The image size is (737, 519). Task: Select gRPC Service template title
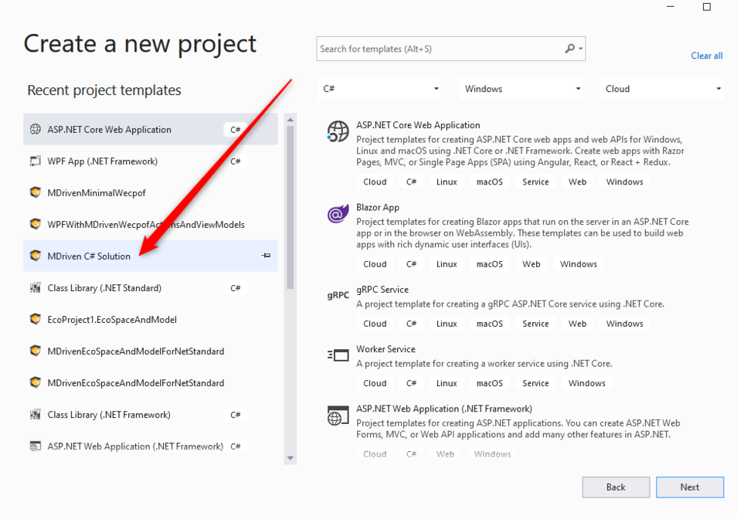382,290
